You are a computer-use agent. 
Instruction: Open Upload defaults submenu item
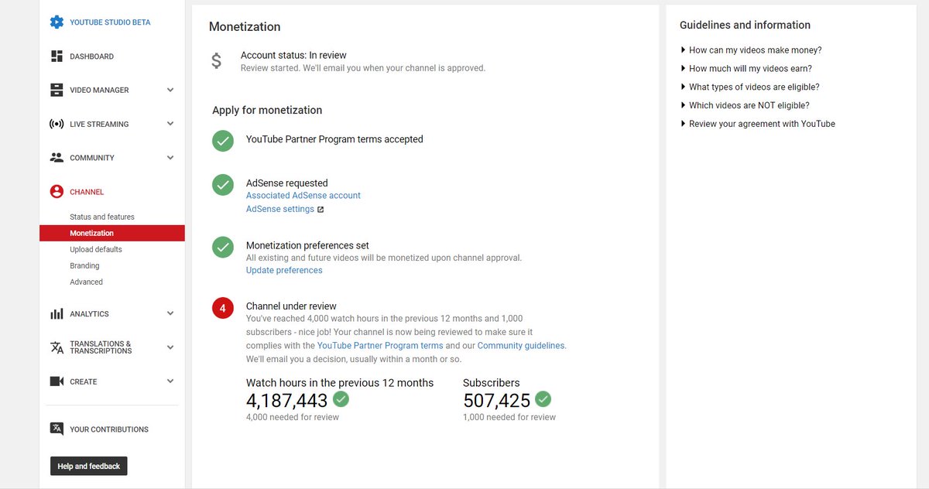(x=96, y=249)
